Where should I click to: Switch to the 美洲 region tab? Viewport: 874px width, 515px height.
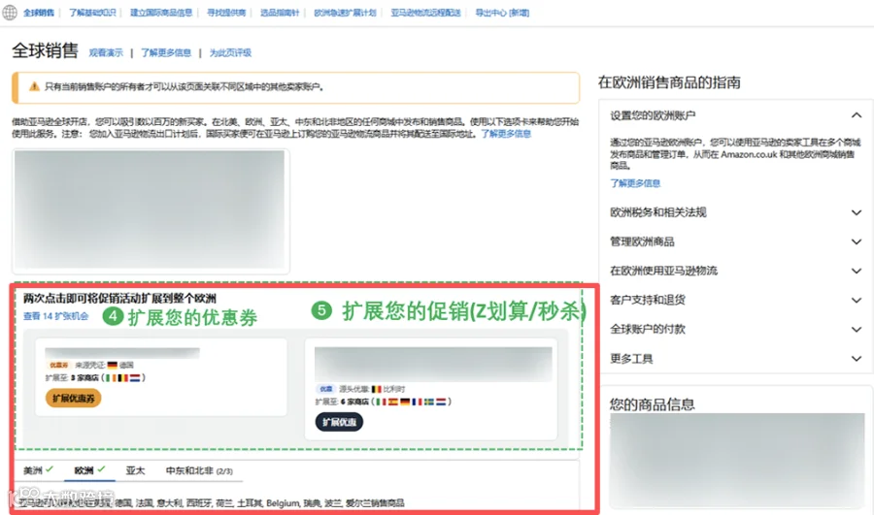(38, 470)
